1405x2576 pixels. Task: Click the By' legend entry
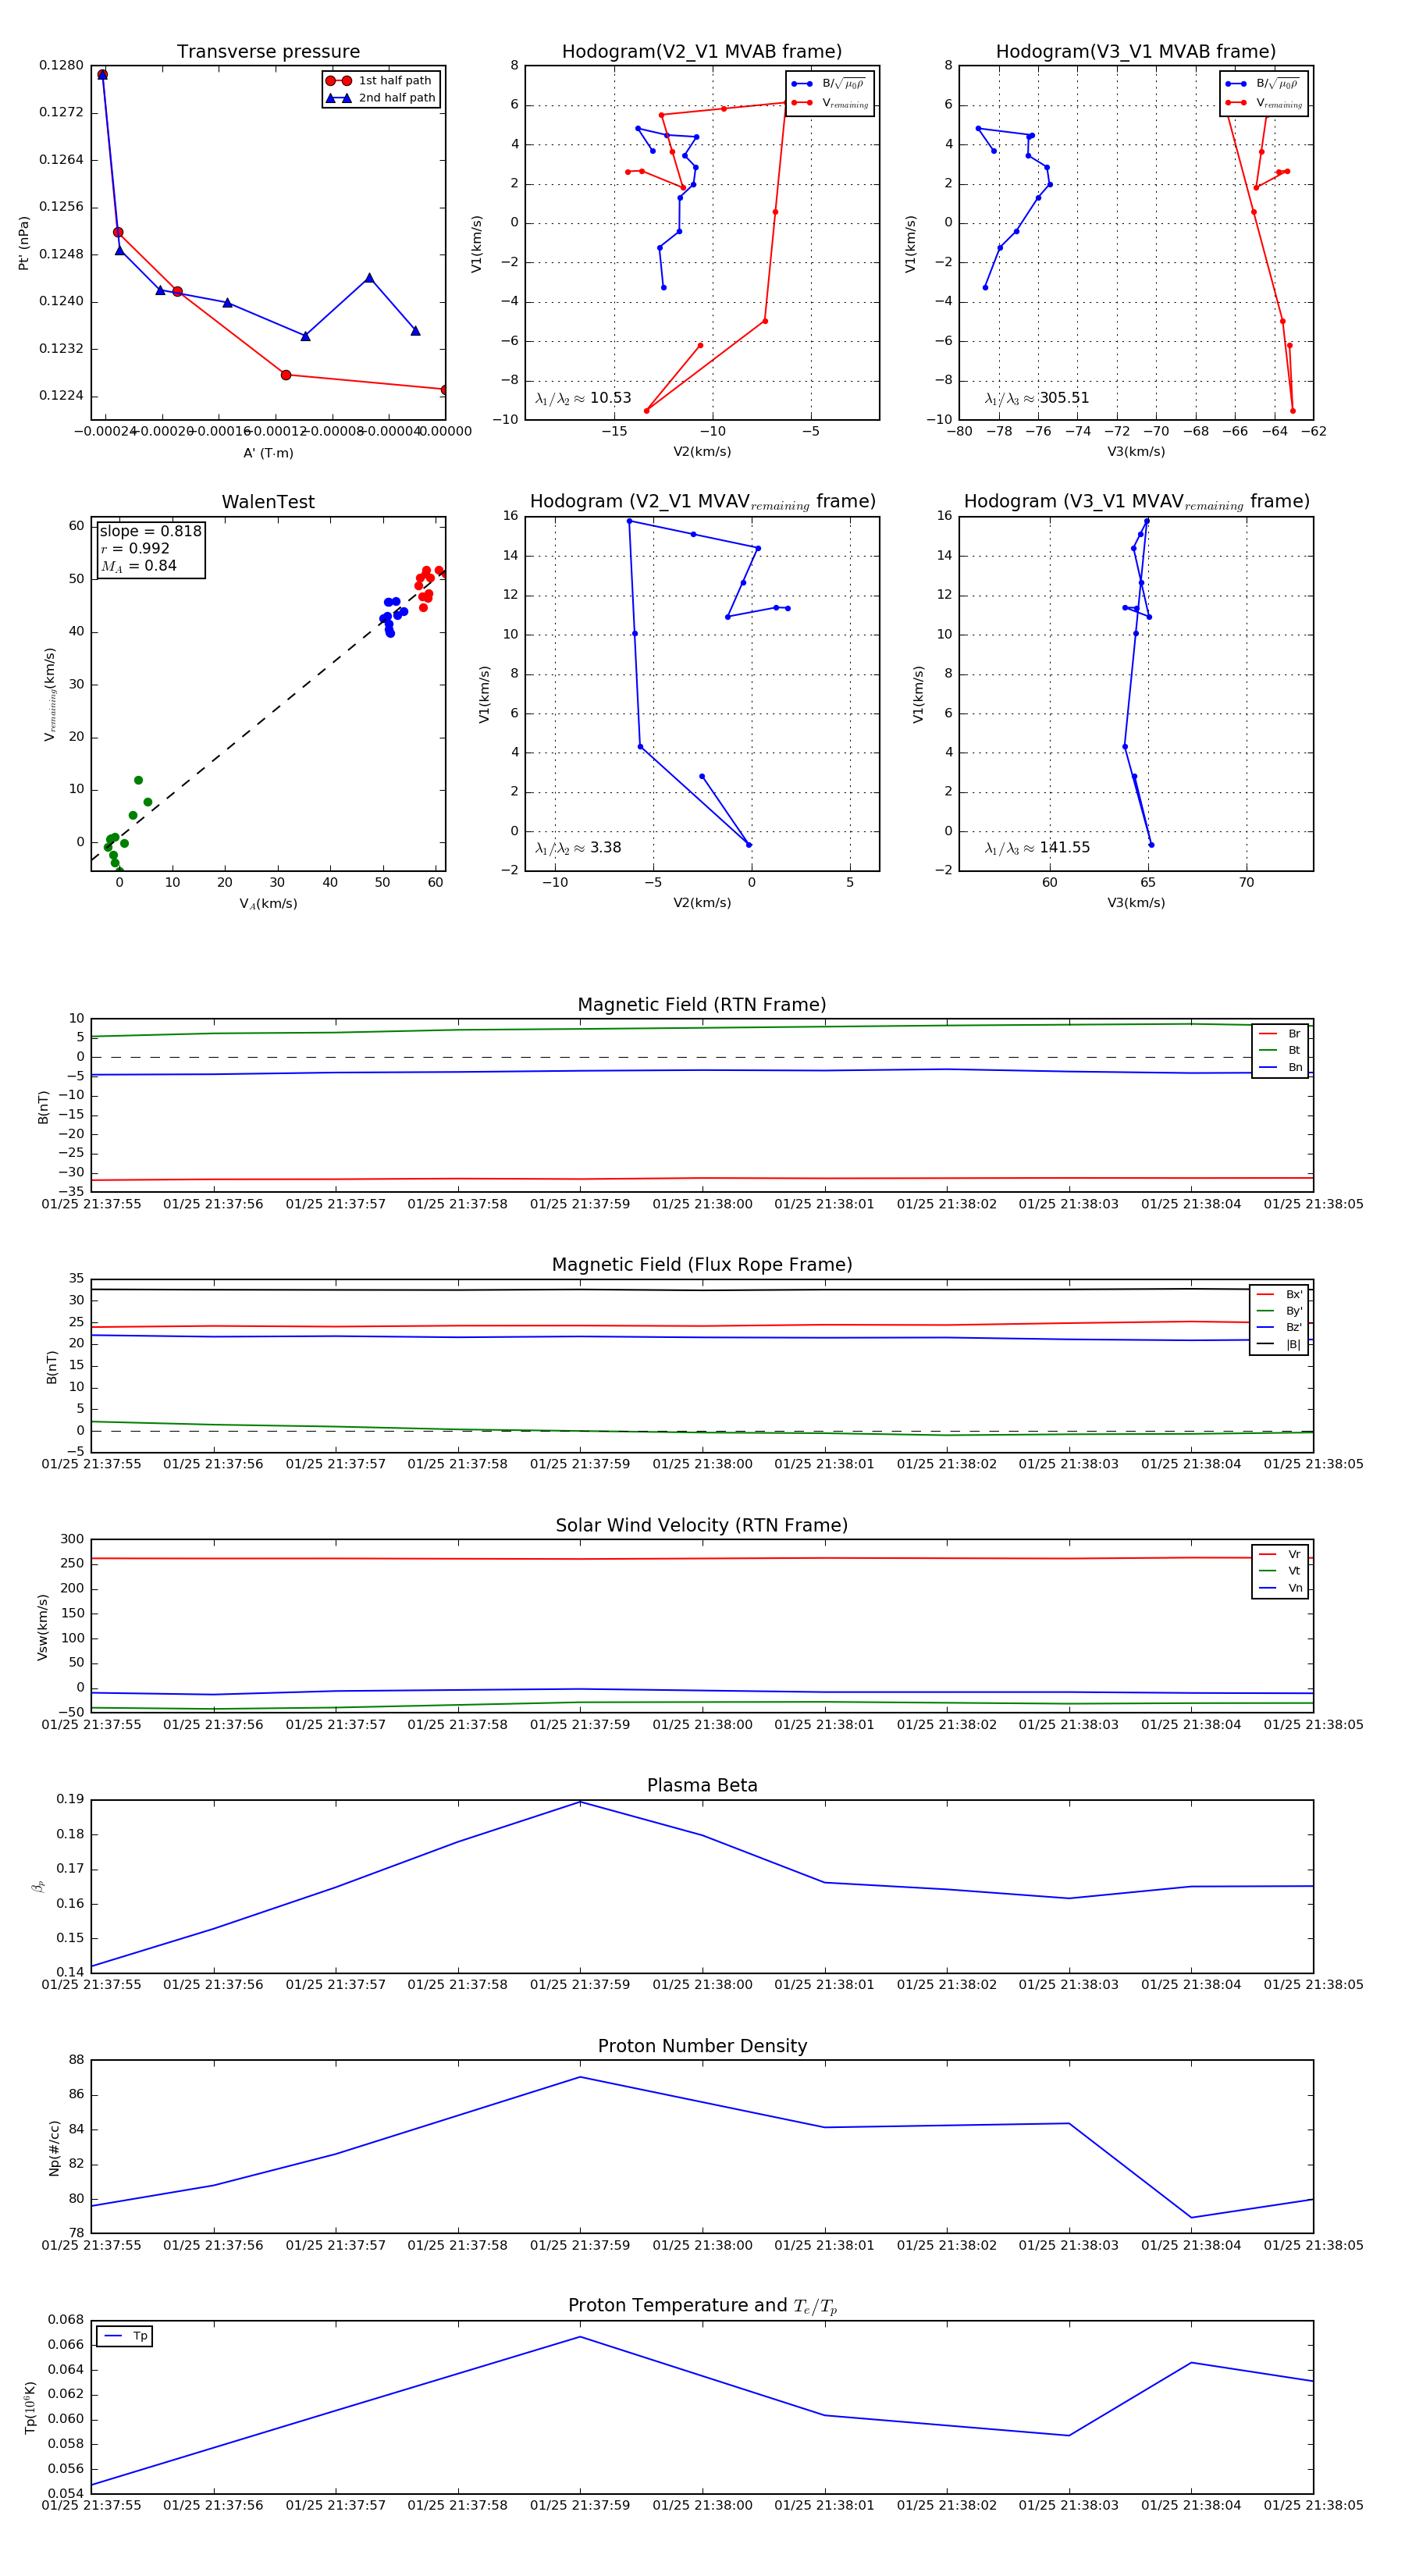(x=1279, y=1311)
